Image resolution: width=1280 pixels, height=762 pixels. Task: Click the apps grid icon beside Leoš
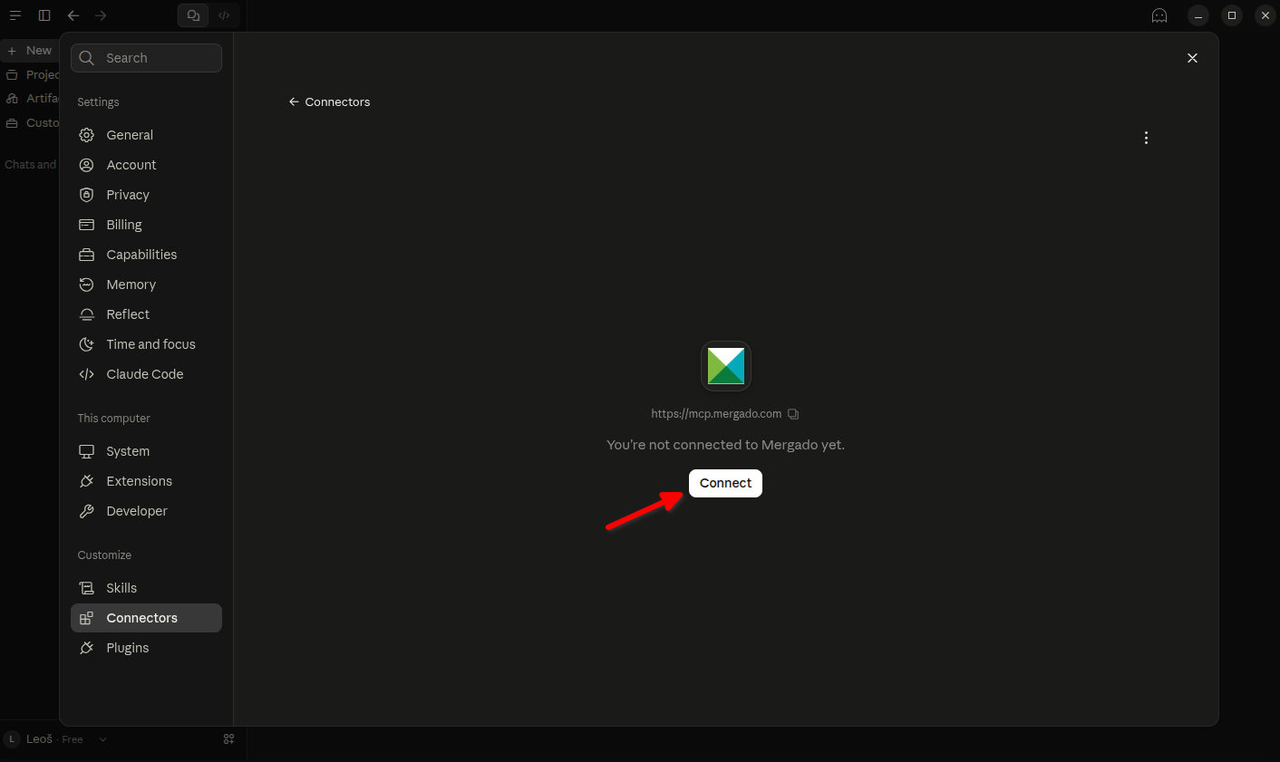228,739
